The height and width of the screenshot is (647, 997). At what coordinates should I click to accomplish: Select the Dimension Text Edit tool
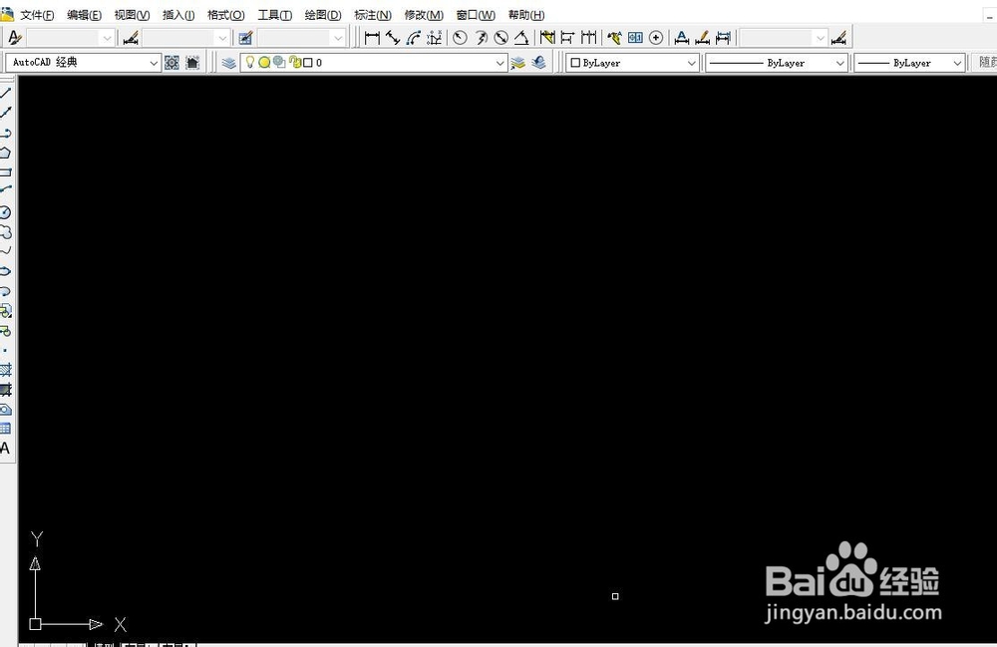702,38
